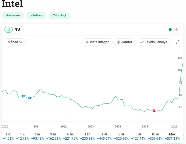Open the Månad interval dropdown
The image size is (186, 144).
(15, 42)
